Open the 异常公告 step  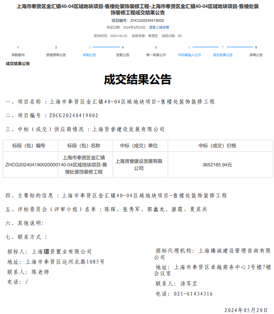coord(256,55)
